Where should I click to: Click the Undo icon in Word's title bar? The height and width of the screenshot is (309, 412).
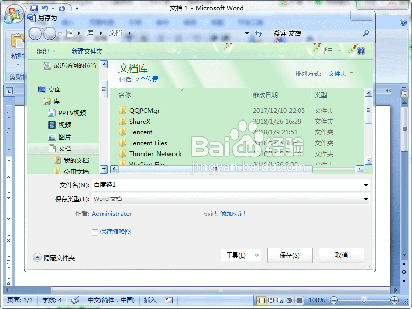[45, 8]
